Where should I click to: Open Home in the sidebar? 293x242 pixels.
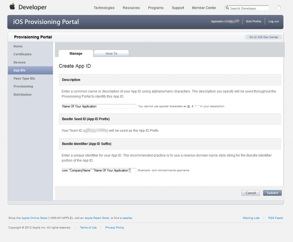tap(18, 46)
